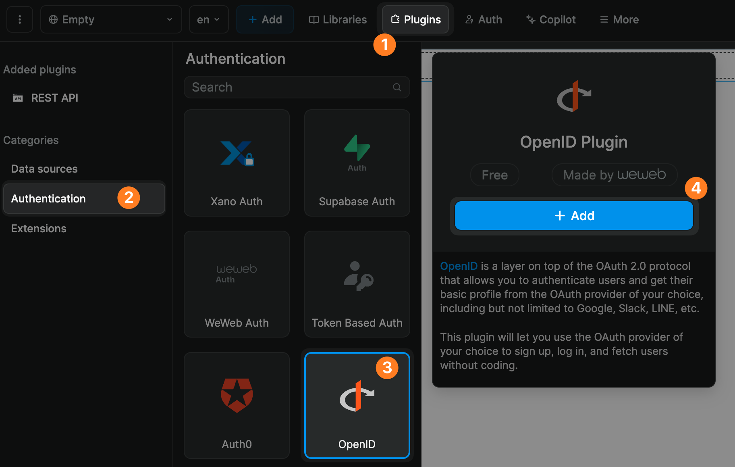The image size is (735, 467).
Task: Open the en language selector
Action: pyautogui.click(x=208, y=19)
